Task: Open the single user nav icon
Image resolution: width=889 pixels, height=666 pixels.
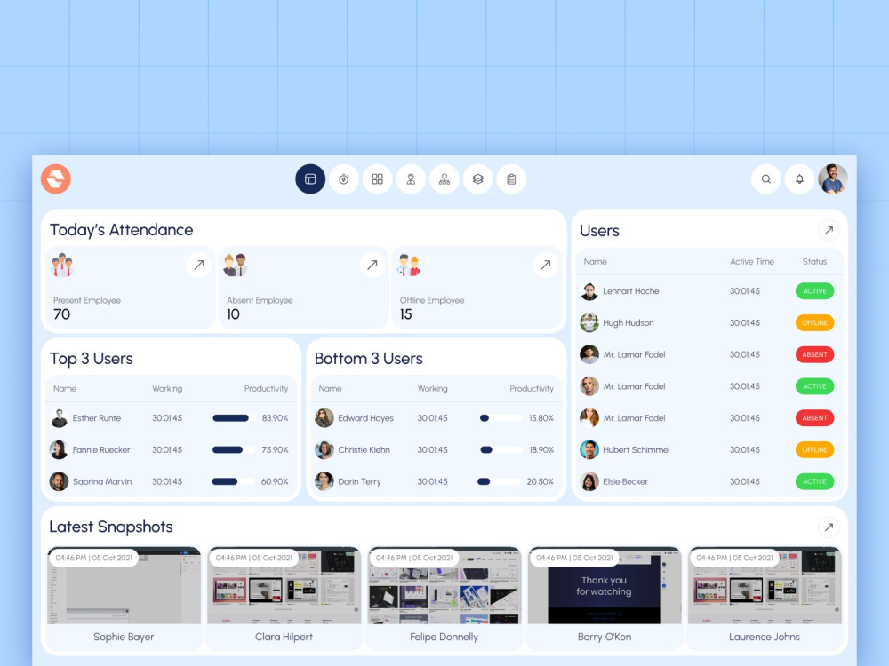Action: (411, 179)
